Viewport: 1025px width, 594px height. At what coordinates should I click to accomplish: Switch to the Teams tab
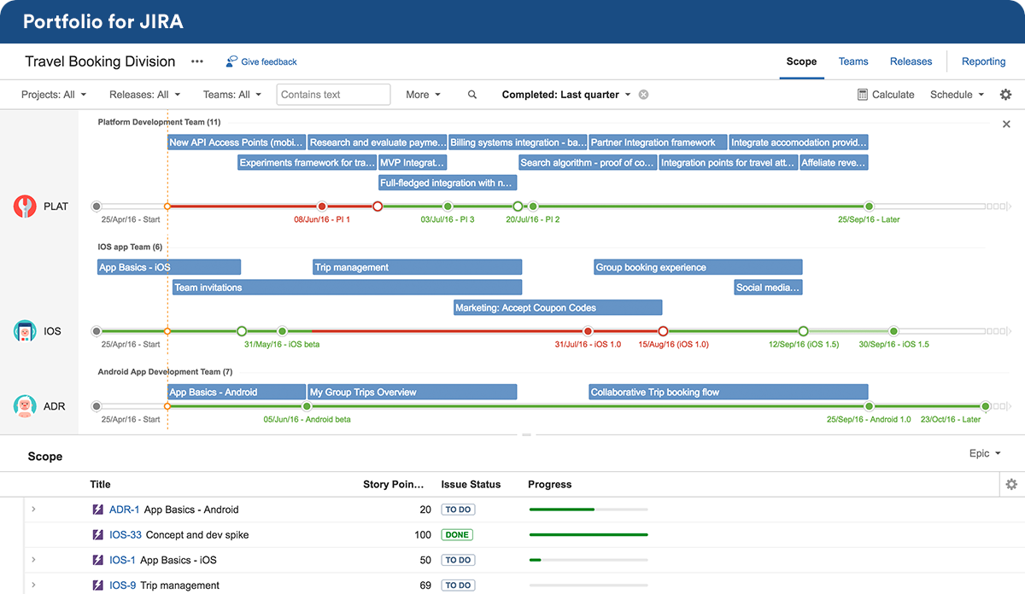click(x=852, y=61)
